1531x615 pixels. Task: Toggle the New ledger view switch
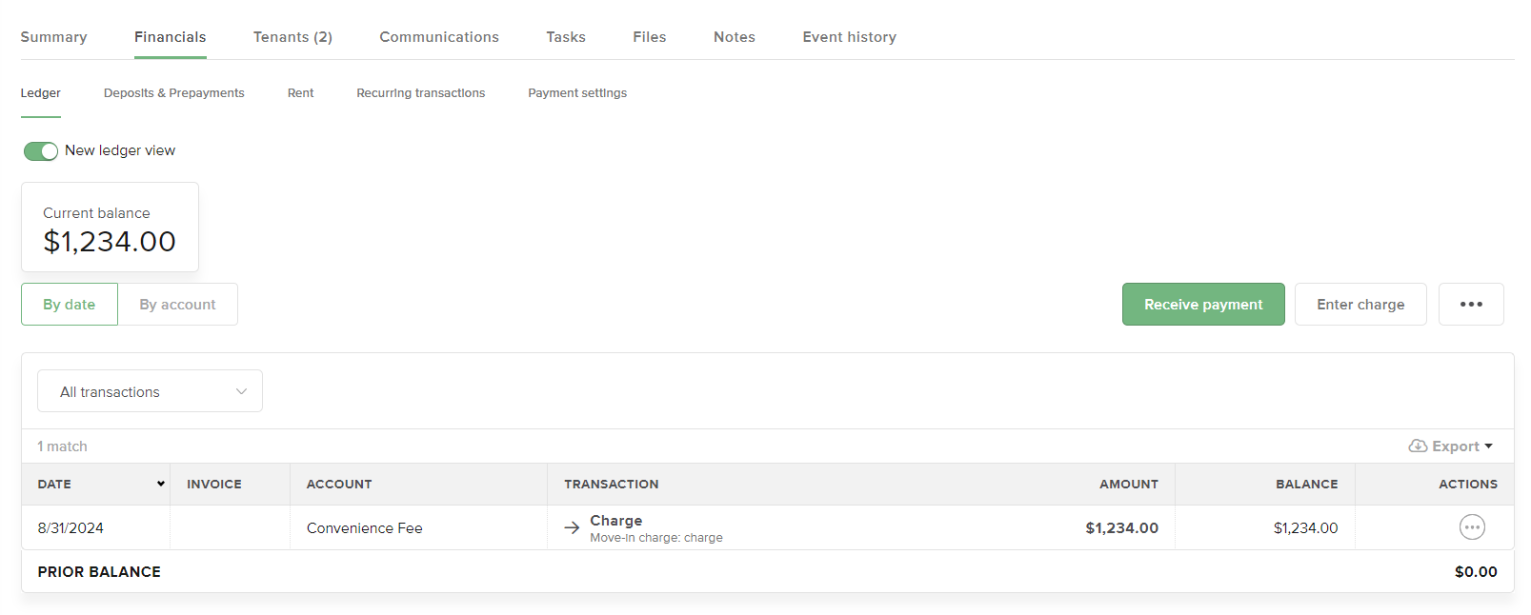41,151
